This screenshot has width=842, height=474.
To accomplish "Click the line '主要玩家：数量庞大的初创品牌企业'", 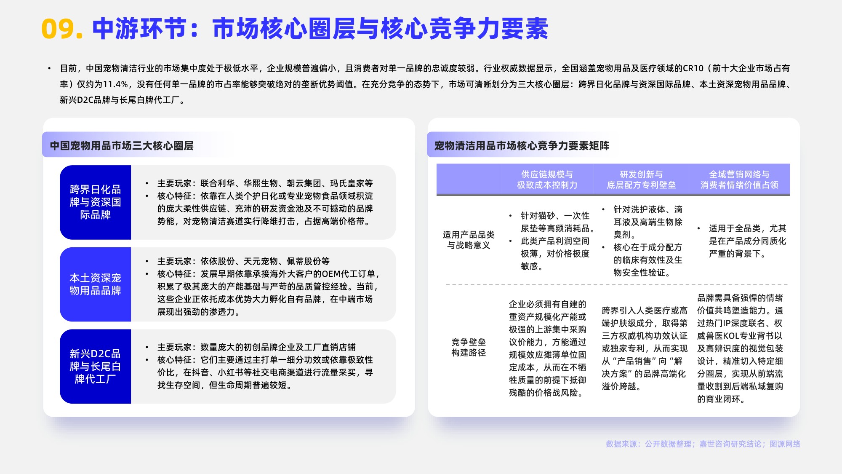I will 256,347.
